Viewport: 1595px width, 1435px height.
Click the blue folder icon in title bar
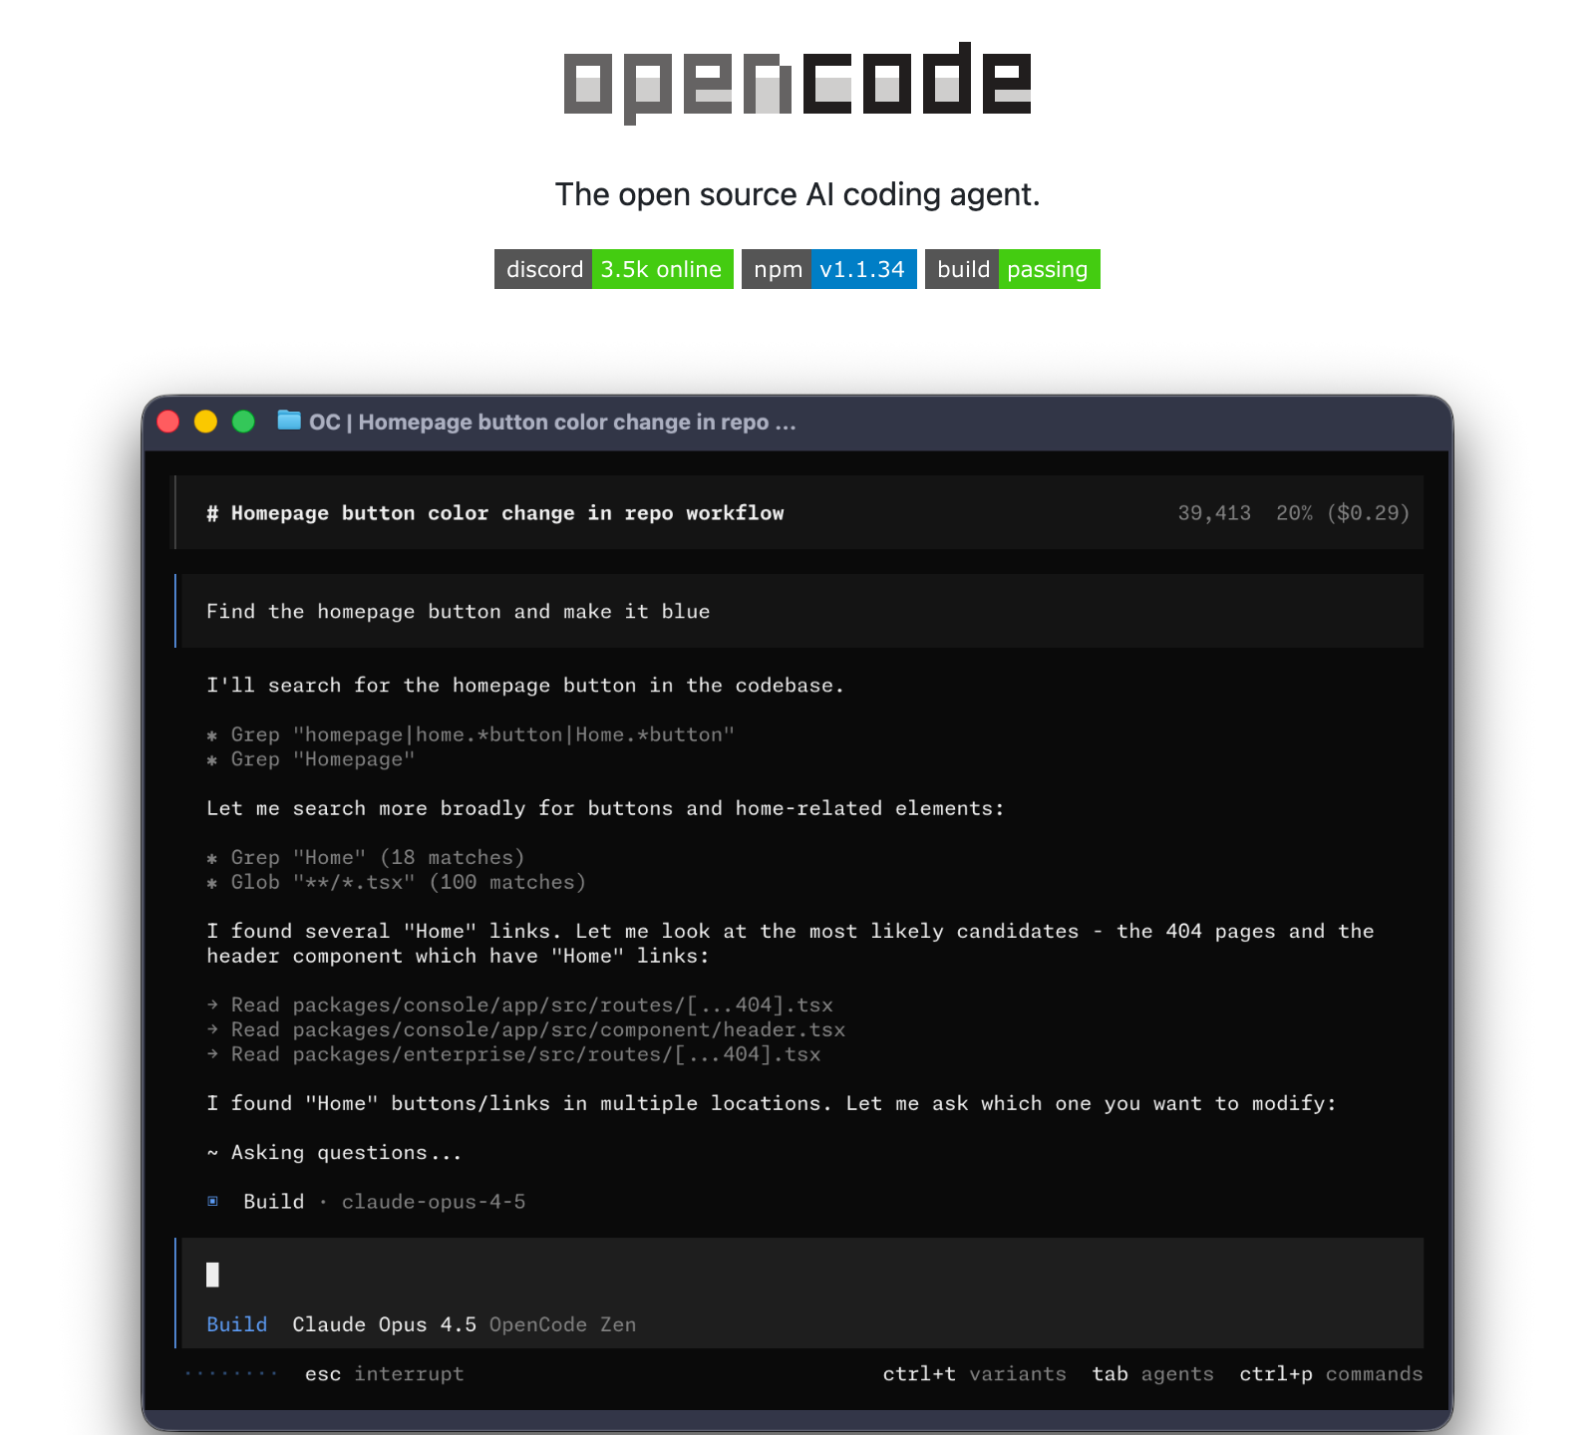pos(289,421)
